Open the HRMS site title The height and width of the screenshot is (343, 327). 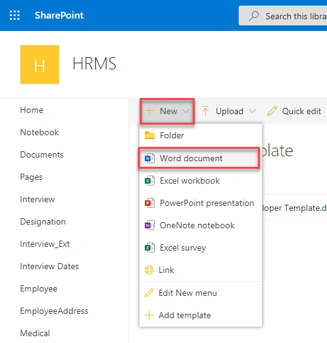(x=94, y=64)
